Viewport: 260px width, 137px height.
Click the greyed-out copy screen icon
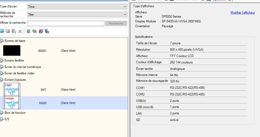pyautogui.click(x=8, y=31)
